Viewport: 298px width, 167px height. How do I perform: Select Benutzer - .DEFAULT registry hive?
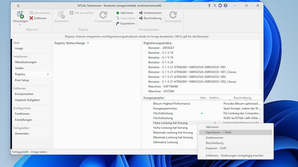(x=161, y=48)
